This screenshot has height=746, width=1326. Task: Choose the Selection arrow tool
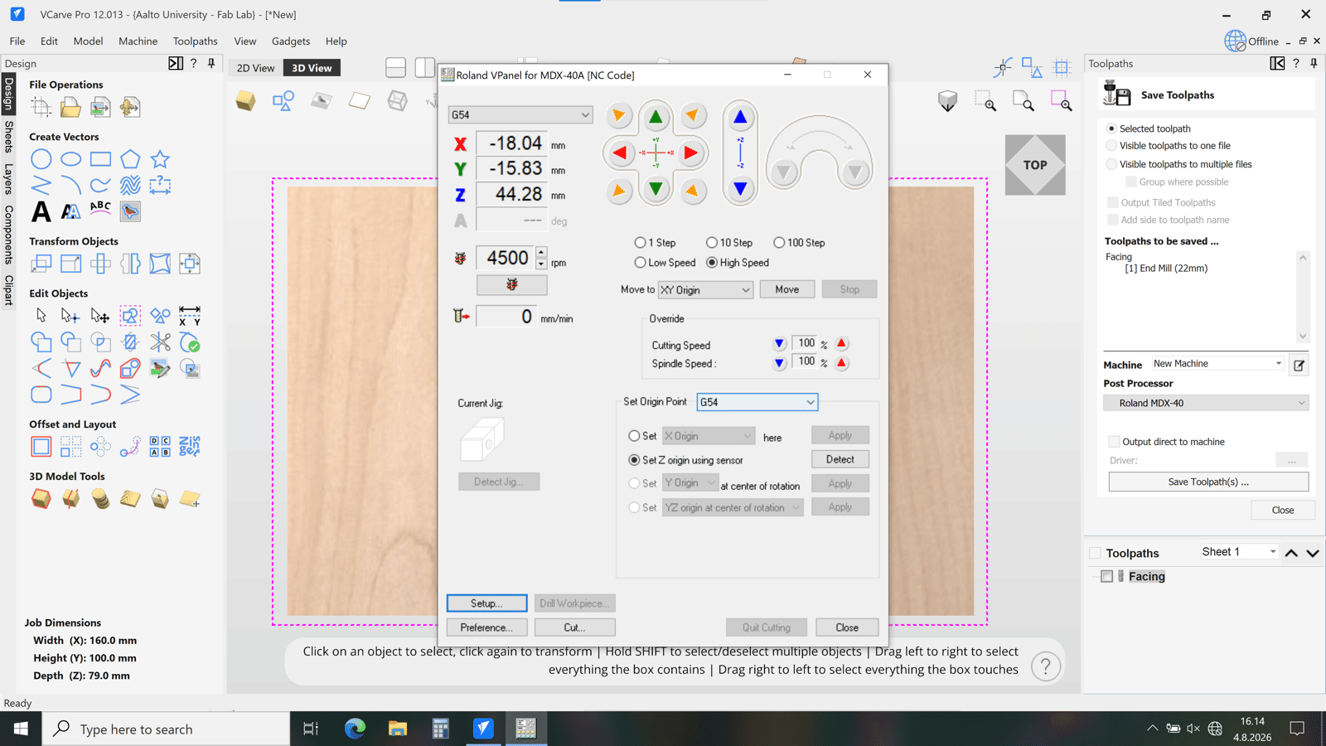pos(41,316)
